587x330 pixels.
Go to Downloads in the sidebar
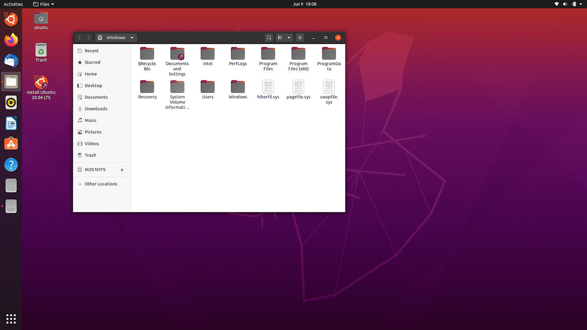(102, 109)
